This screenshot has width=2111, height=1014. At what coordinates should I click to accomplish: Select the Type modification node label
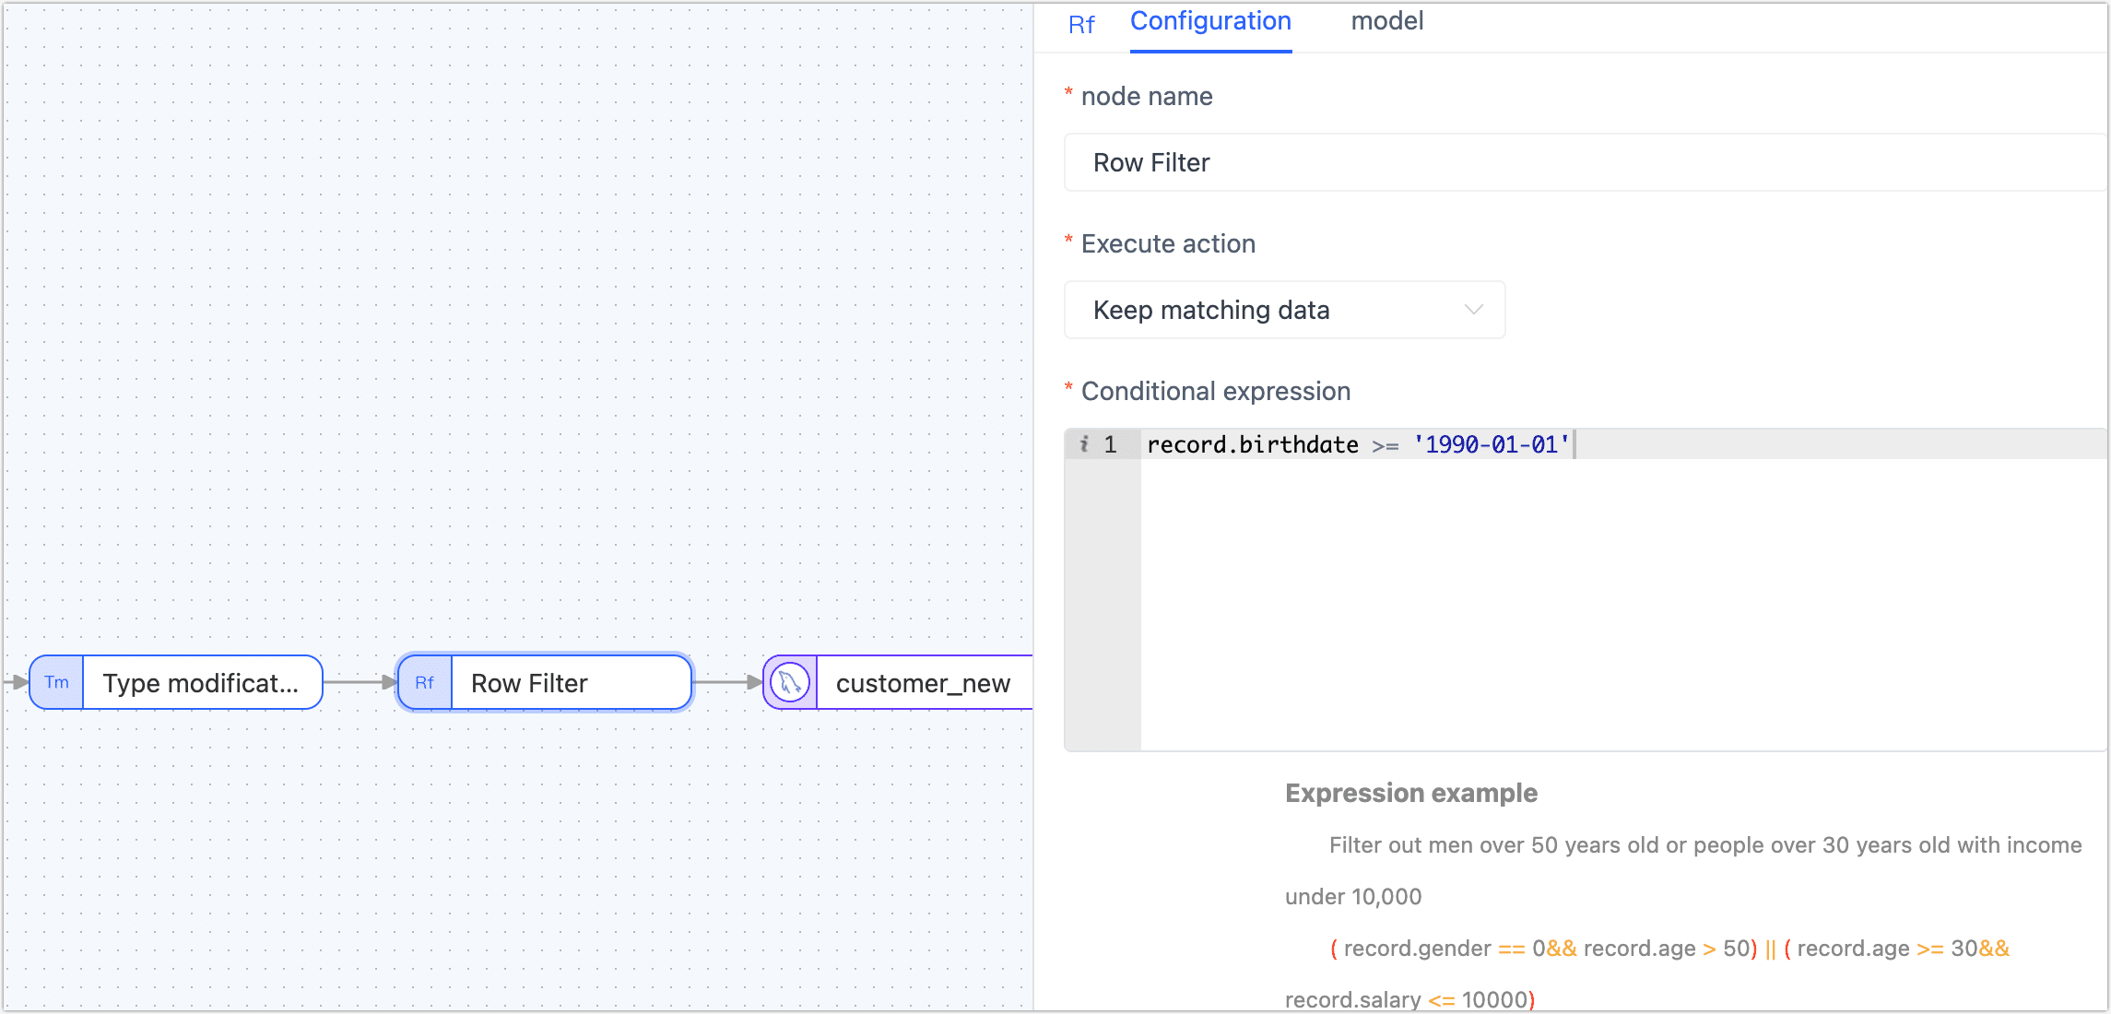(x=201, y=682)
